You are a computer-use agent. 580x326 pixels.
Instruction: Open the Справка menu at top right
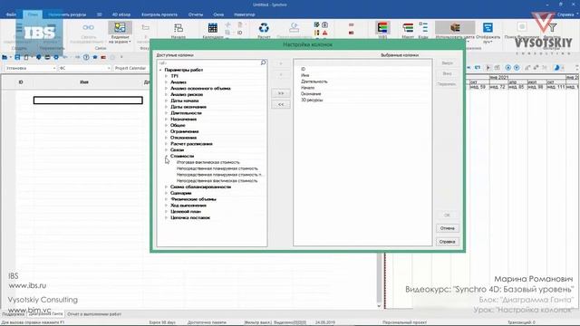565,14
